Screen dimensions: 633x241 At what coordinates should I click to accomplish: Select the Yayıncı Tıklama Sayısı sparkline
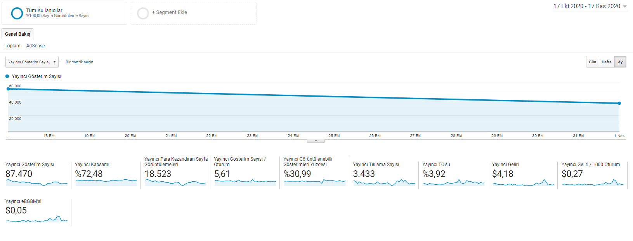(x=384, y=182)
